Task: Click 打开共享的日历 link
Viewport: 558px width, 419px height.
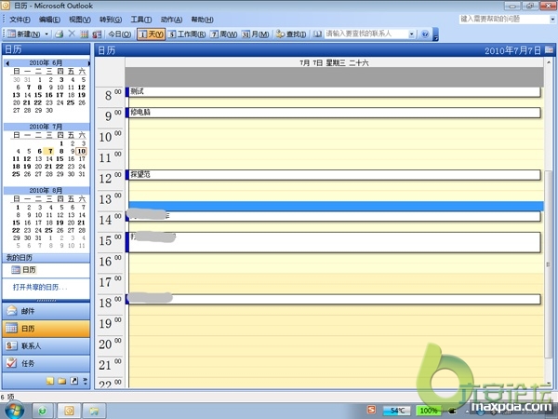Action: pyautogui.click(x=39, y=285)
